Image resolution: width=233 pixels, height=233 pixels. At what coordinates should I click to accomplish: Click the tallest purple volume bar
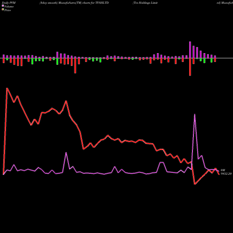tap(190, 50)
